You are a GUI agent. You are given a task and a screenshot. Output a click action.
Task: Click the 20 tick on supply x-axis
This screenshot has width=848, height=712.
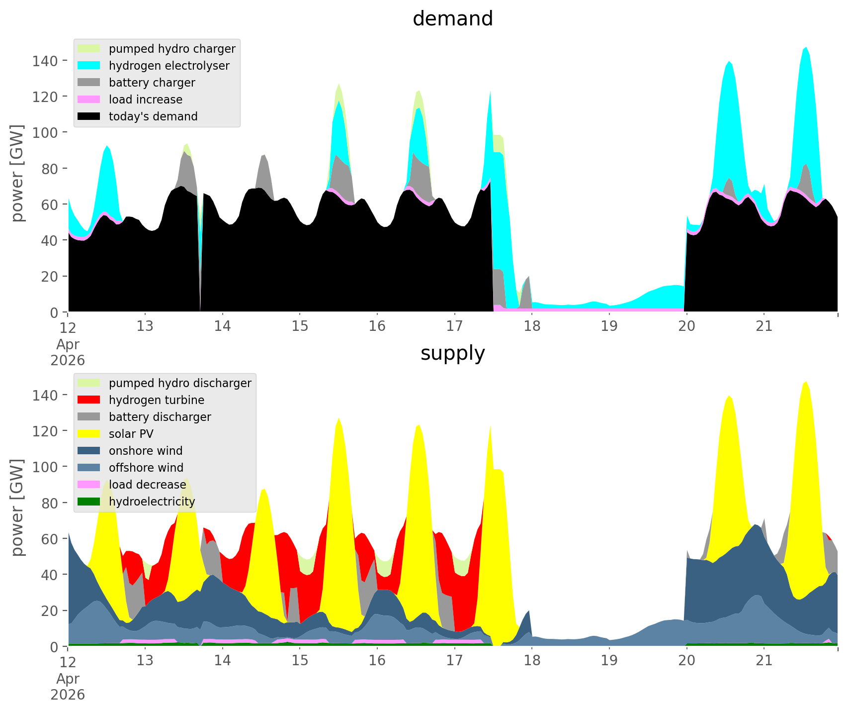coord(687,661)
